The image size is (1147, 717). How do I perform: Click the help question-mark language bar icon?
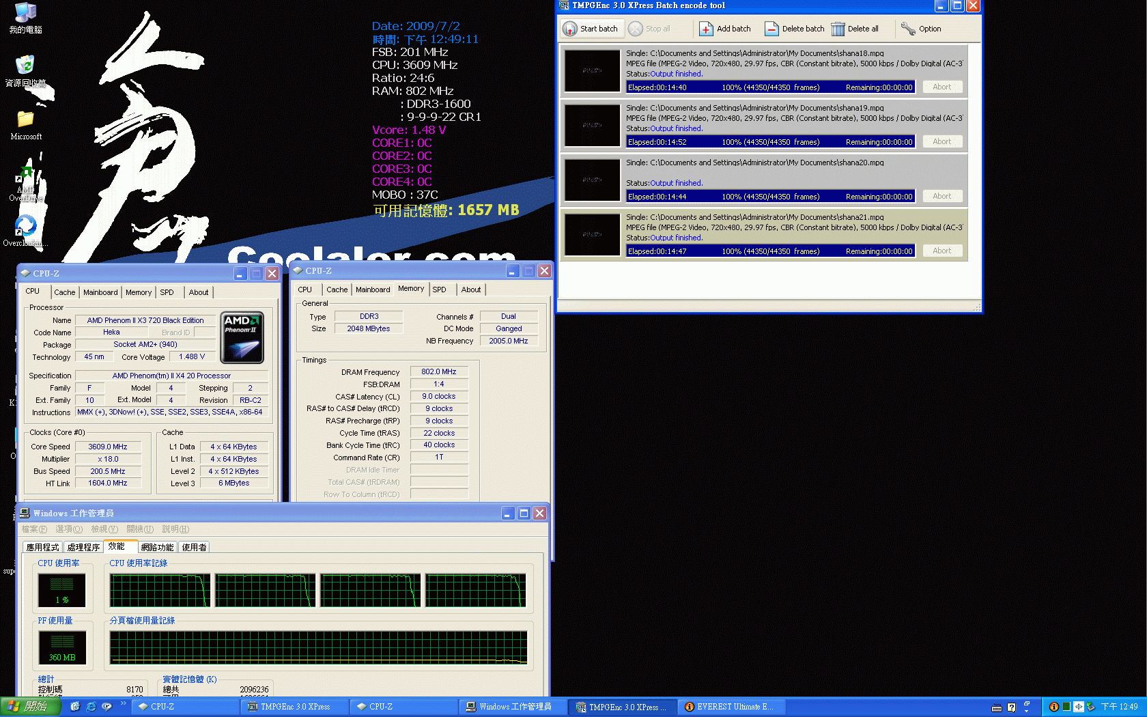(1011, 707)
